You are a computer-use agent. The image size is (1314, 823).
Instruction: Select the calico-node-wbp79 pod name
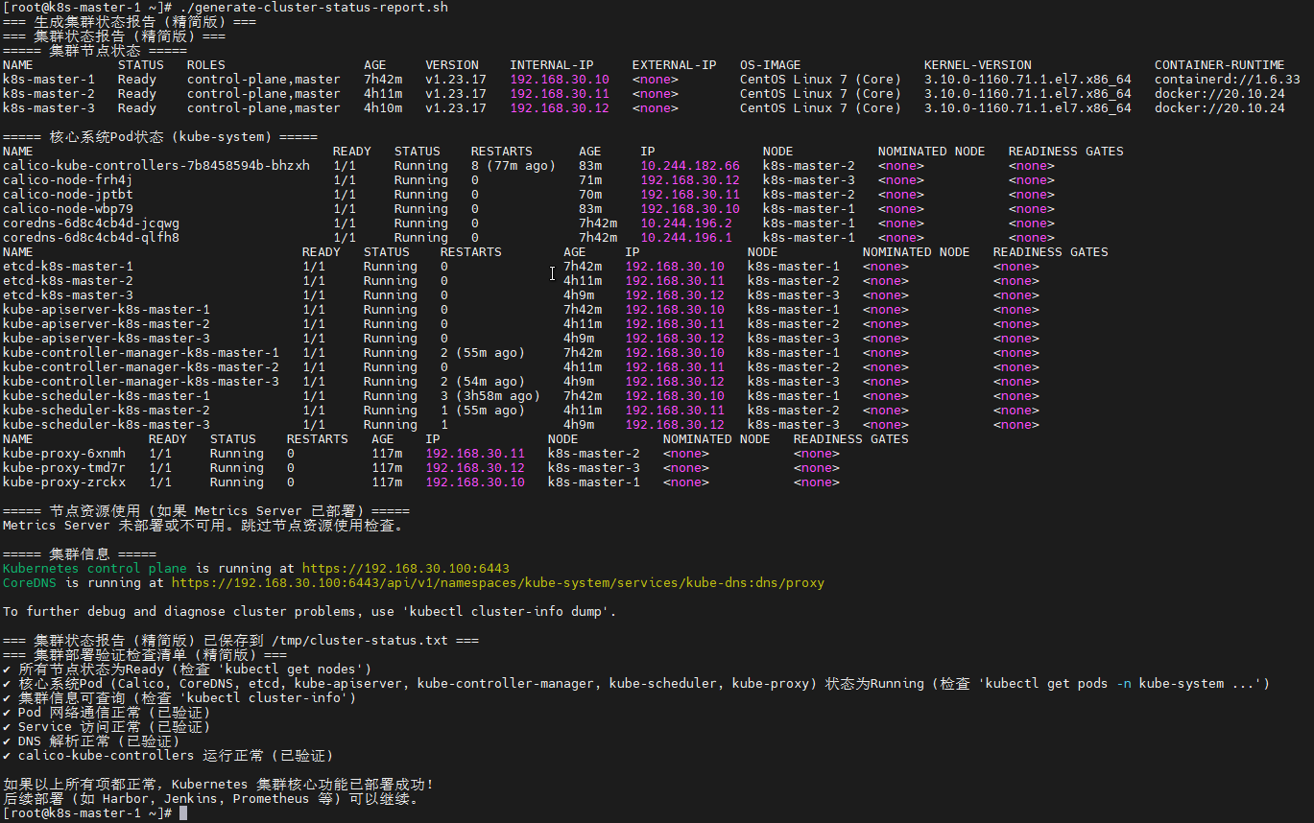pos(68,209)
